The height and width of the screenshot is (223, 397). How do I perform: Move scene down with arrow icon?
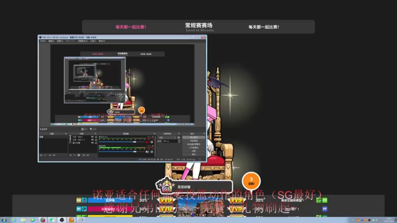tap(54, 155)
